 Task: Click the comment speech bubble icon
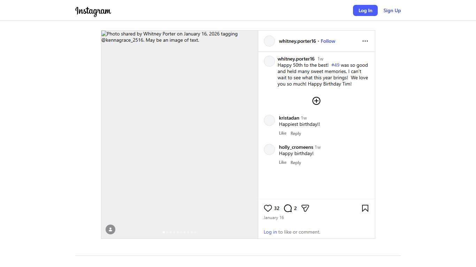(x=288, y=208)
